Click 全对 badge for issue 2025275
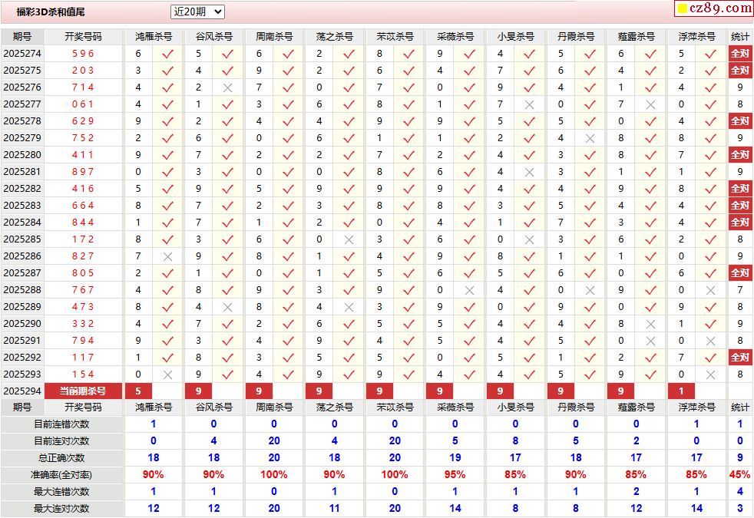 [740, 70]
